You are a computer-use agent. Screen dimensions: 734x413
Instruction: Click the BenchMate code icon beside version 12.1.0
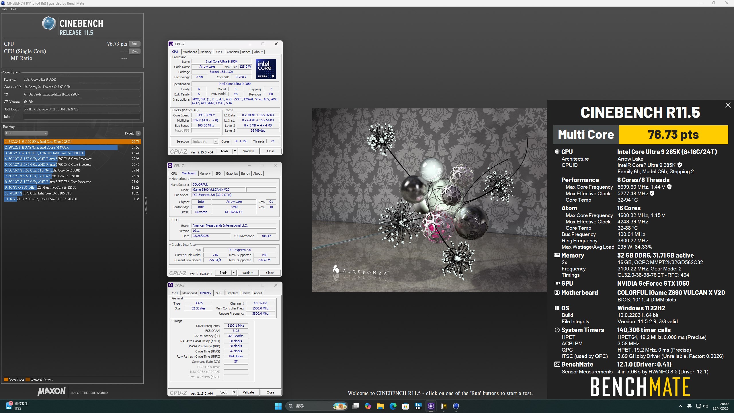(x=557, y=364)
